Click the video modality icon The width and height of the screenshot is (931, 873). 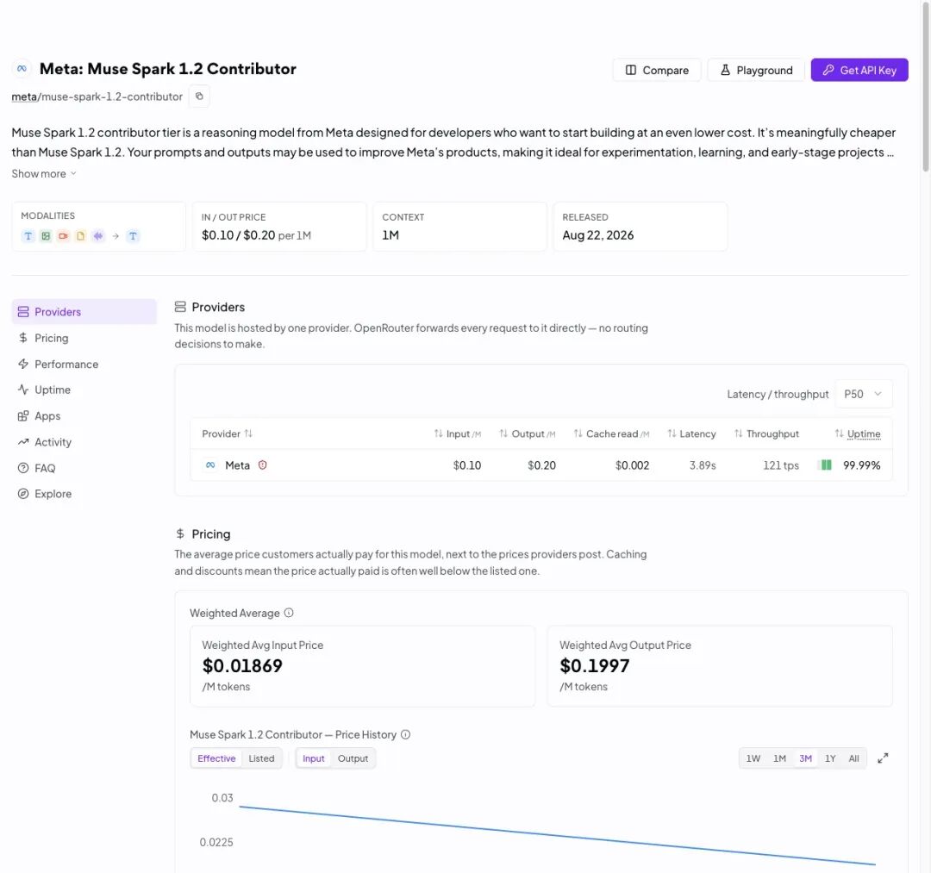tap(63, 236)
